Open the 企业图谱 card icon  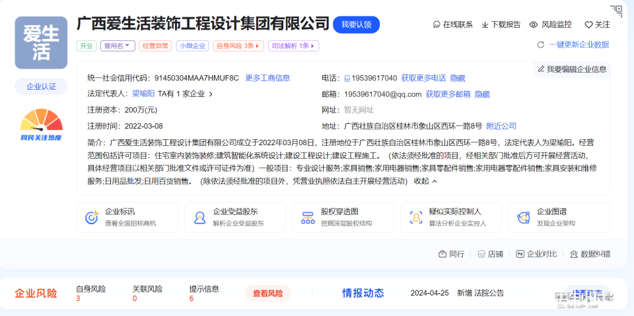click(x=523, y=217)
